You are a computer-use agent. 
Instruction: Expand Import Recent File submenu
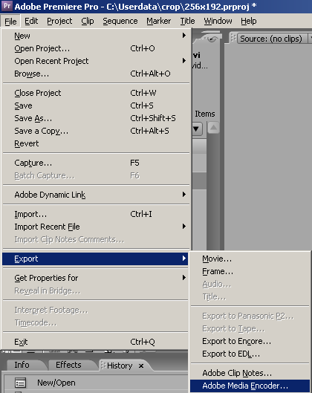pyautogui.click(x=184, y=227)
